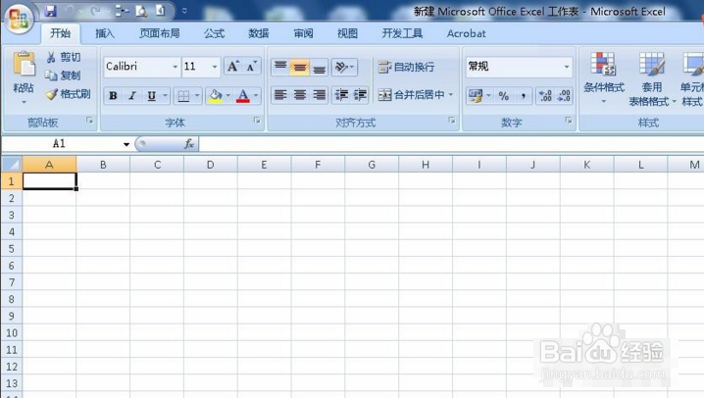Increase the cell indent

pyautogui.click(x=360, y=95)
